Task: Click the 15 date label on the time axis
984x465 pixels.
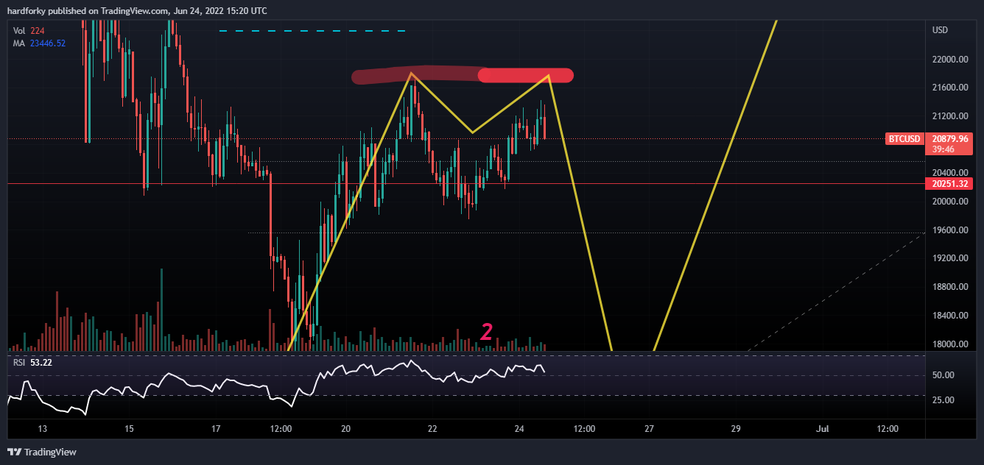Action: tap(129, 429)
